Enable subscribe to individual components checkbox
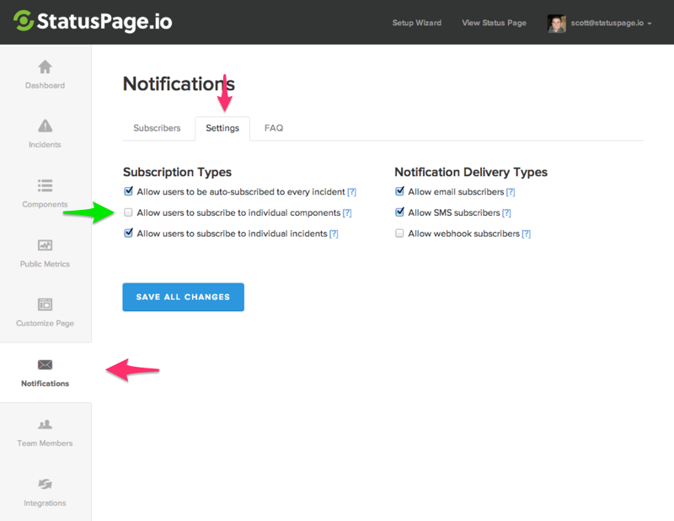This screenshot has height=521, width=674. coord(129,212)
